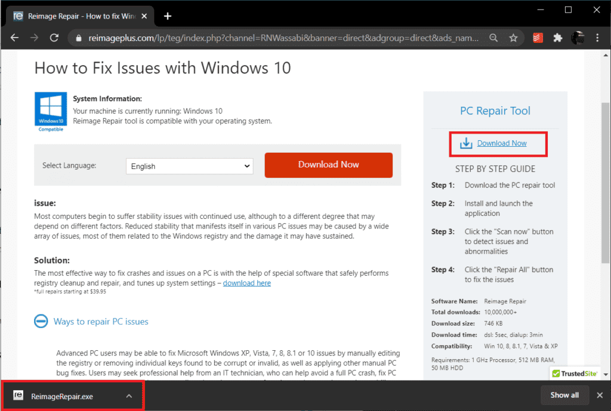611x411 pixels.
Task: Click the '10,000,000+' total downloads value
Action: coord(501,312)
